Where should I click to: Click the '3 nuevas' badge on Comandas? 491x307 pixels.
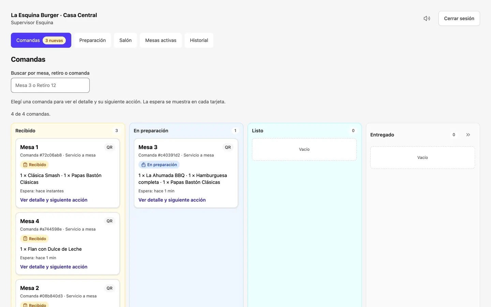[54, 41]
